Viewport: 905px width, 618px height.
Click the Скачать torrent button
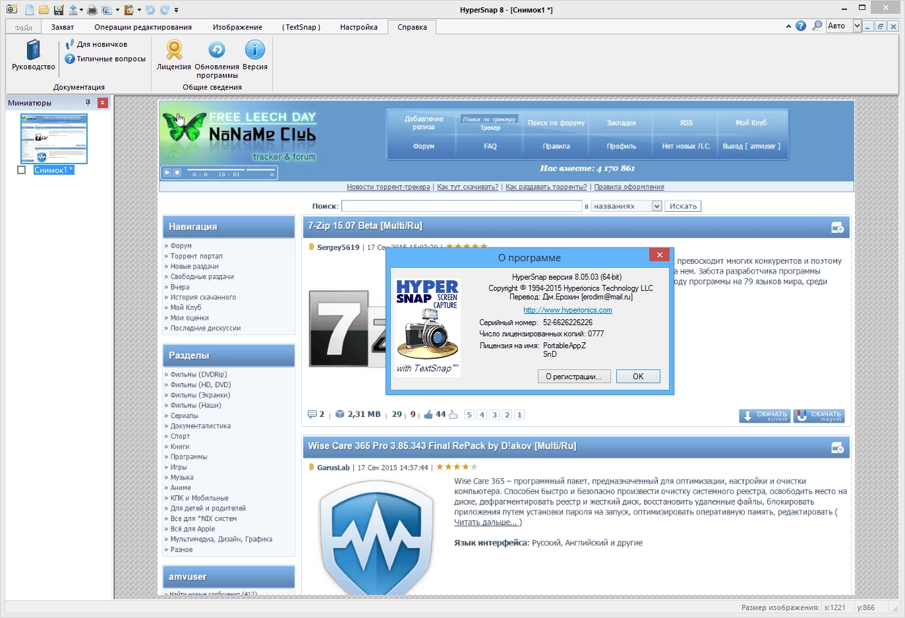pyautogui.click(x=765, y=416)
